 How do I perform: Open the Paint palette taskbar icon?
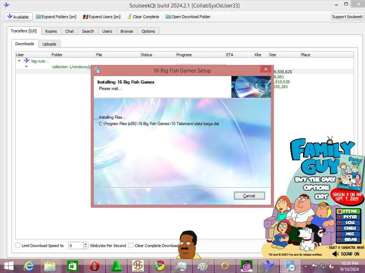[x=203, y=266]
